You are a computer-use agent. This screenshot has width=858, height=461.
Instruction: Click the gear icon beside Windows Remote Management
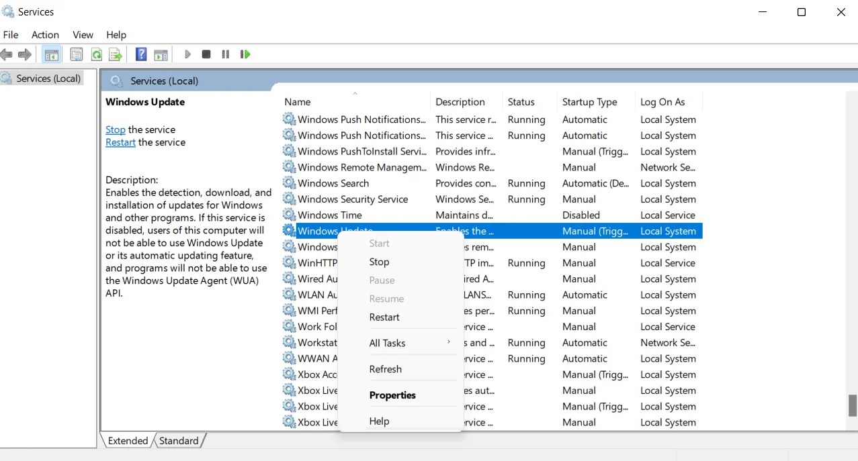tap(289, 167)
